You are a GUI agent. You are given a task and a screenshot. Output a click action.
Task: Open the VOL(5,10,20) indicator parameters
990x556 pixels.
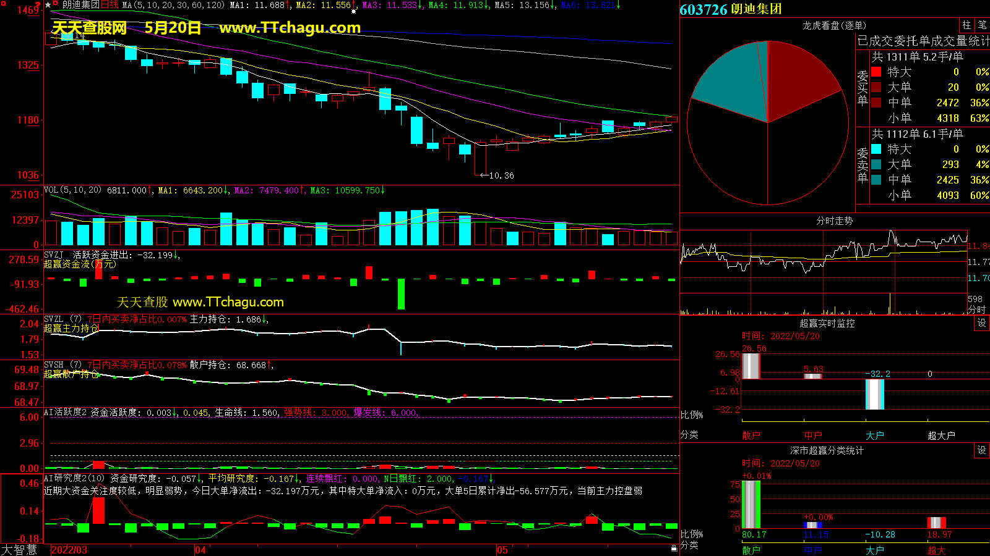click(x=72, y=190)
